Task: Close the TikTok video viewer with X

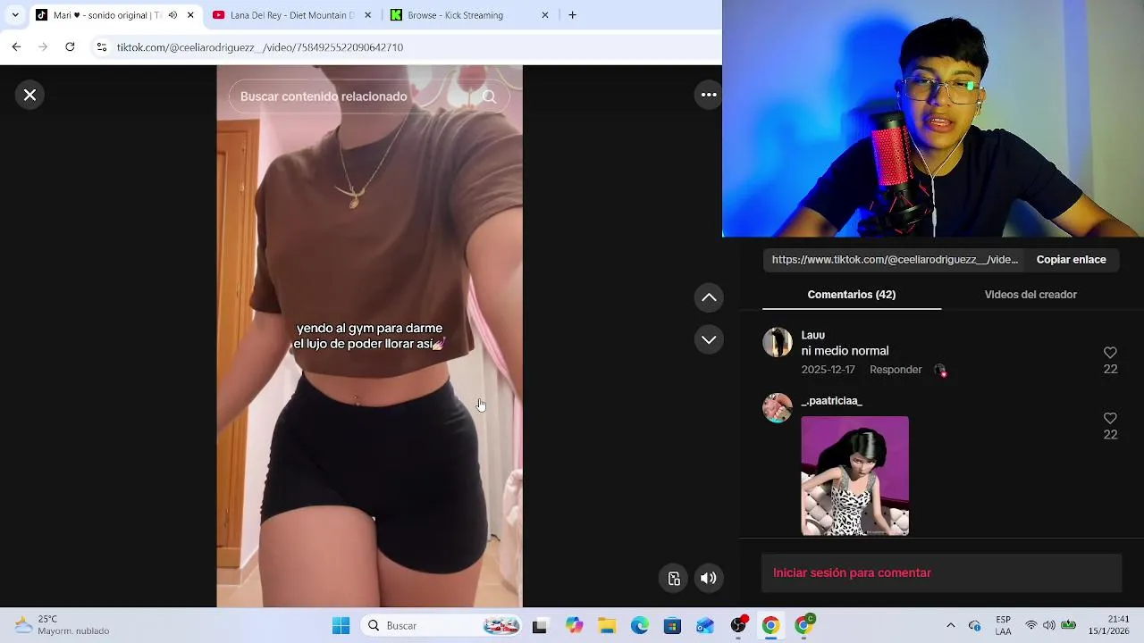Action: pos(29,95)
